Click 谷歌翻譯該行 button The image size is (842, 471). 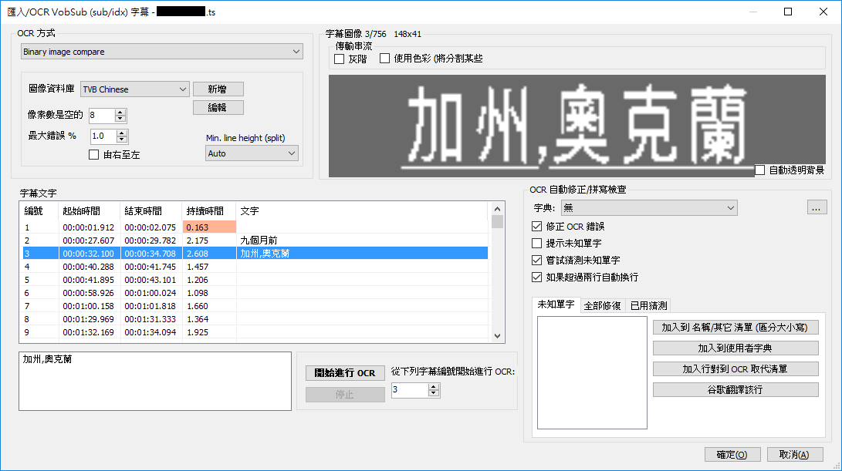(735, 389)
